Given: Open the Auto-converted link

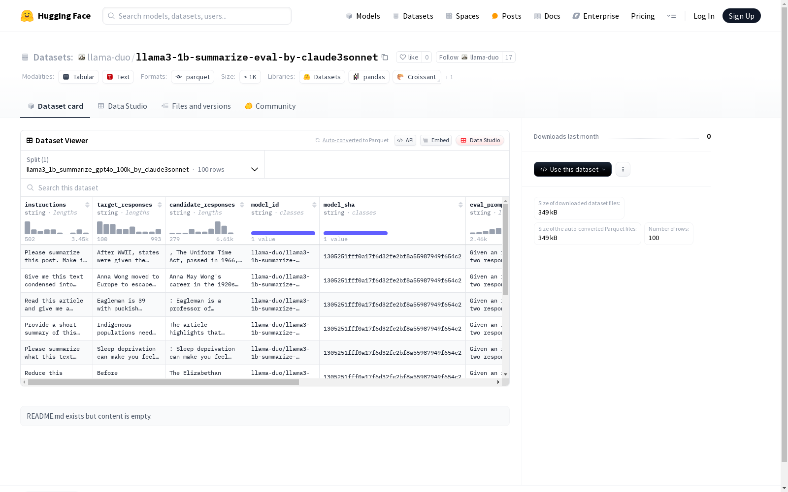Looking at the screenshot, I should 342,140.
